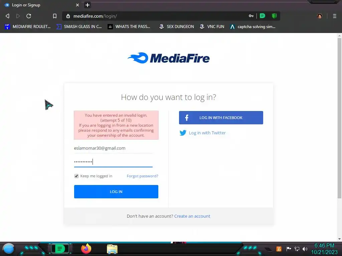Image resolution: width=342 pixels, height=256 pixels.
Task: Reload the MediaFire login page
Action: point(29,16)
